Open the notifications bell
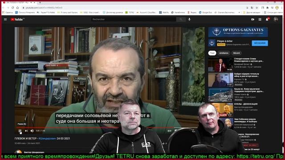 pyautogui.click(x=267, y=20)
